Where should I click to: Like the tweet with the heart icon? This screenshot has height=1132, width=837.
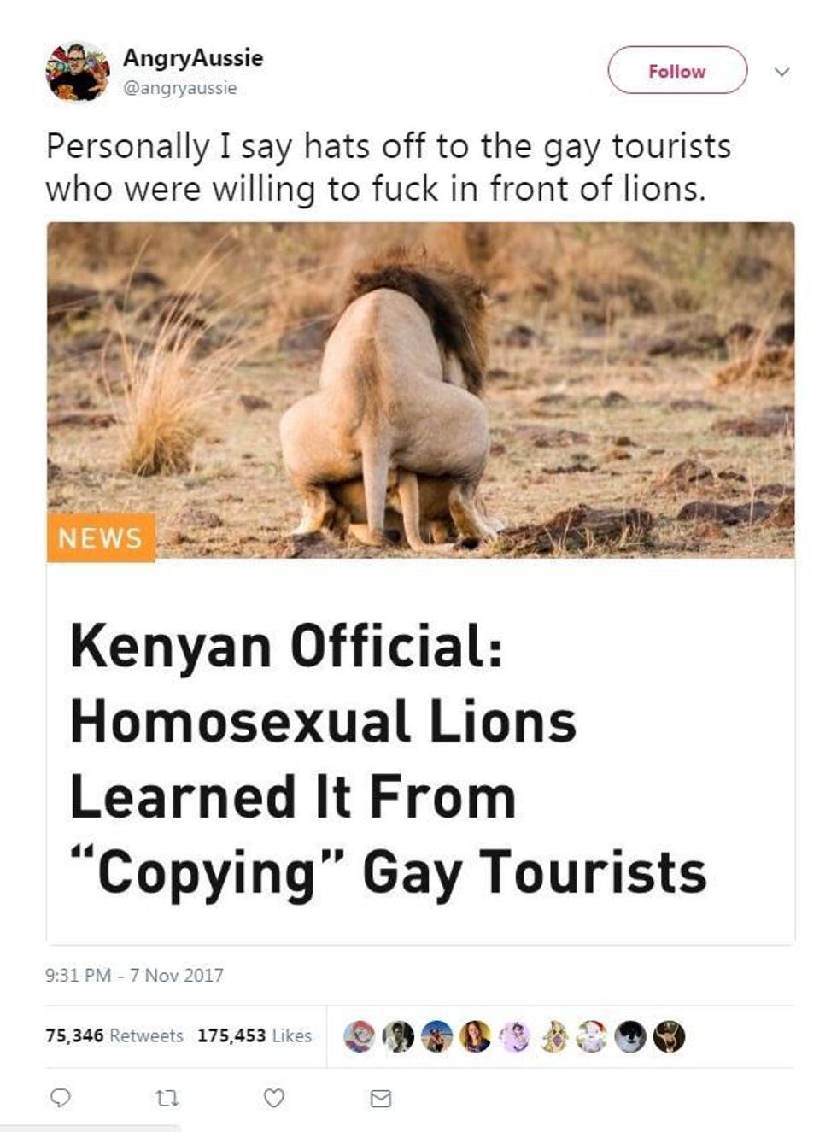(273, 1098)
